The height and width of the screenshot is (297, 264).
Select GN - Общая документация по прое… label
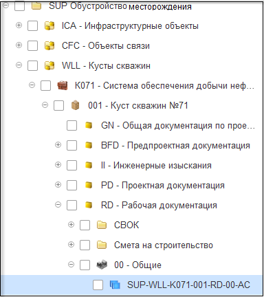click(x=178, y=125)
